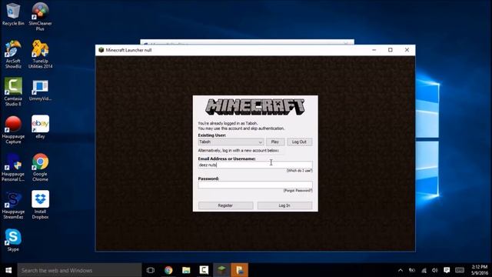
Task: Close the Minecraft Launcher window
Action: point(407,50)
